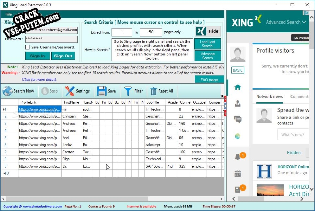This screenshot has width=315, height=211.
Task: Click the Save floppy disk icon
Action: [102, 91]
